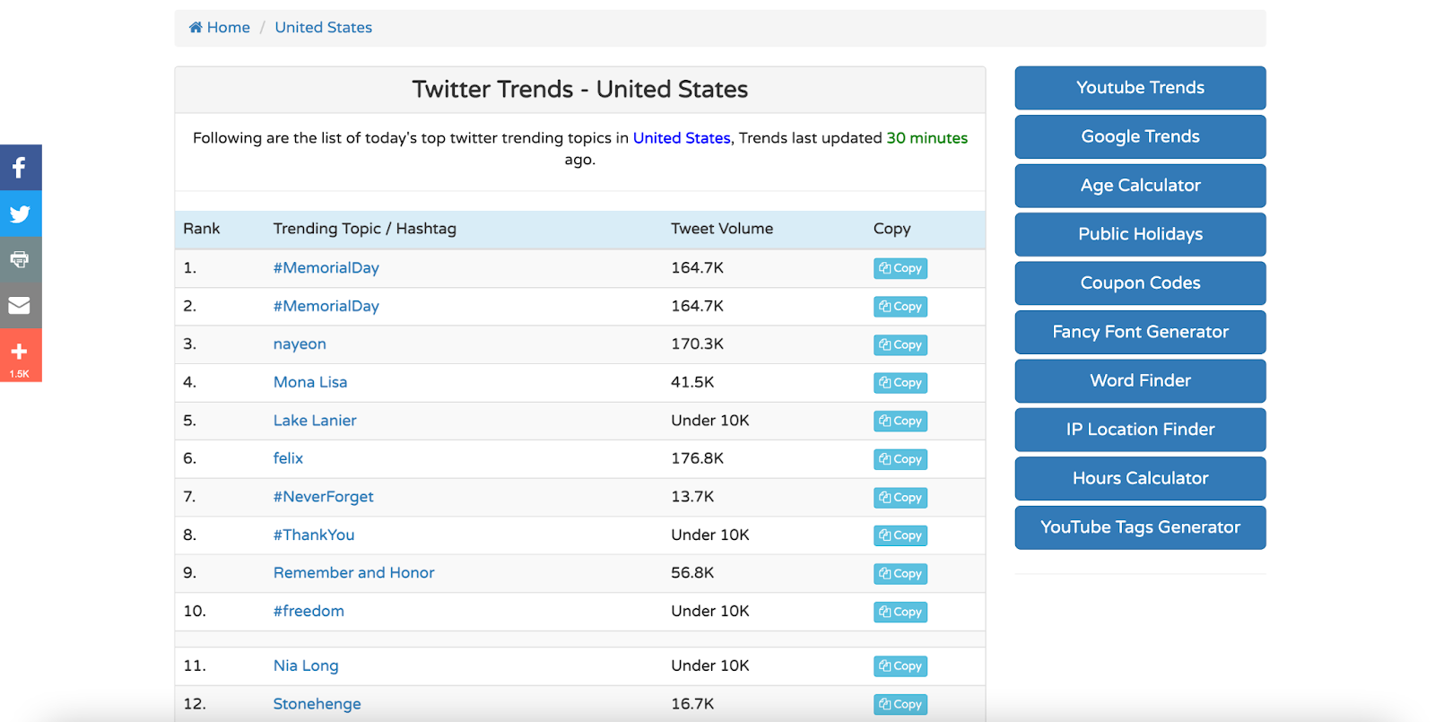The height and width of the screenshot is (722, 1435).
Task: Copy the #freedom trend
Action: click(x=900, y=612)
